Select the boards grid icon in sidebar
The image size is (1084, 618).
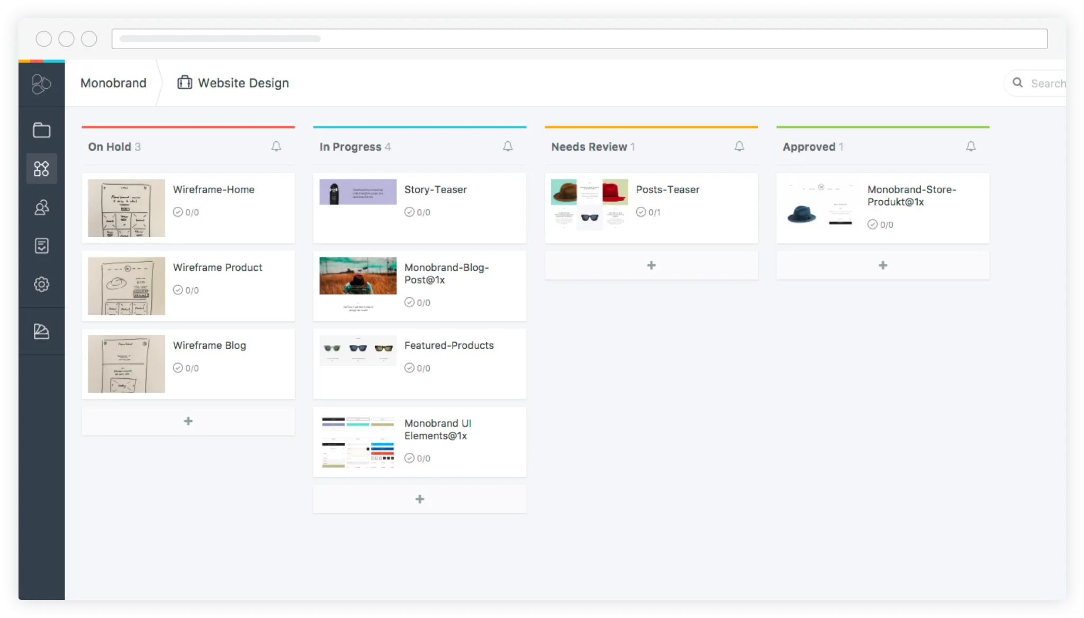[x=41, y=169]
